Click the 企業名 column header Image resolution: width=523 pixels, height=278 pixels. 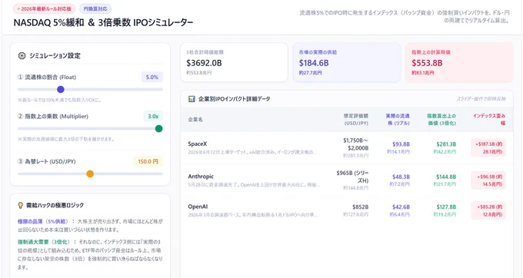[195, 120]
